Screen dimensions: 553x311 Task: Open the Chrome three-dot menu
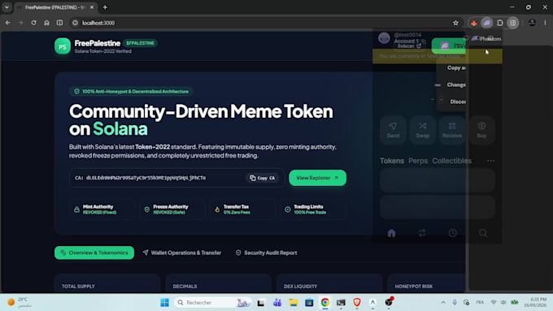pos(545,23)
